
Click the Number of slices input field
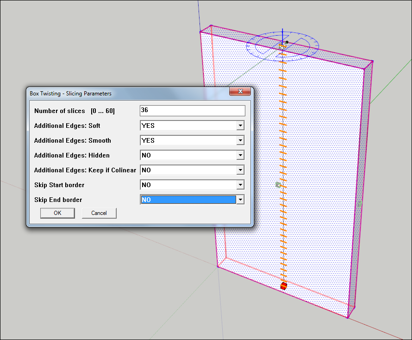(x=192, y=111)
